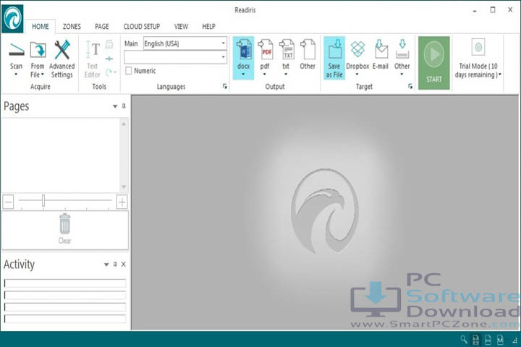Image resolution: width=521 pixels, height=347 pixels.
Task: Select txt output format icon
Action: pos(287,49)
